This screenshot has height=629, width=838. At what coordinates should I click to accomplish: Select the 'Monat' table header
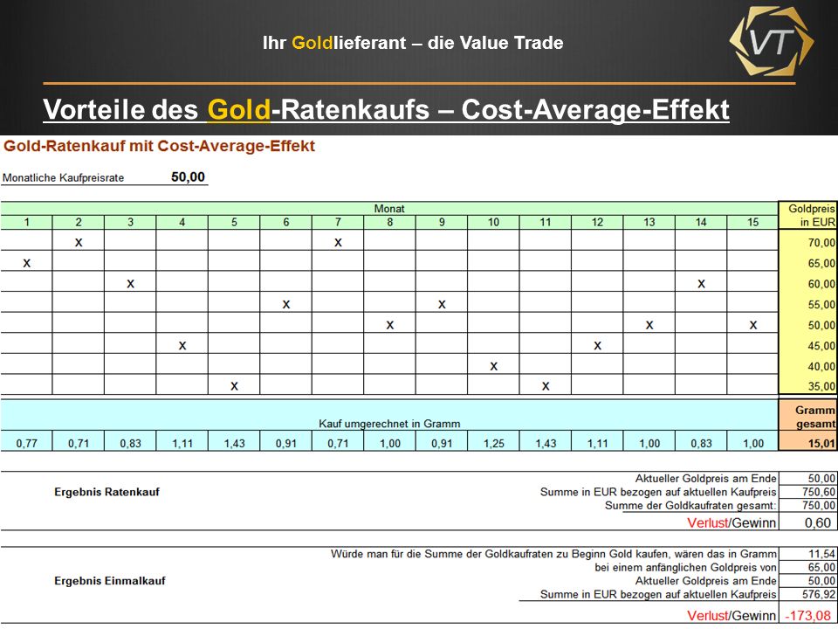click(389, 209)
